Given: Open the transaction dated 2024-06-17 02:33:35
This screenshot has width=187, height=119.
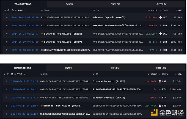Looking at the screenshot, I should [24, 81].
